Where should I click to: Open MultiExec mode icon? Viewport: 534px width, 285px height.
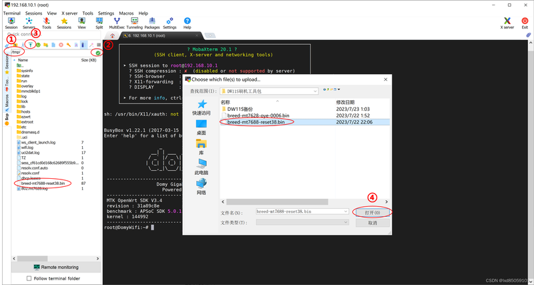click(117, 23)
